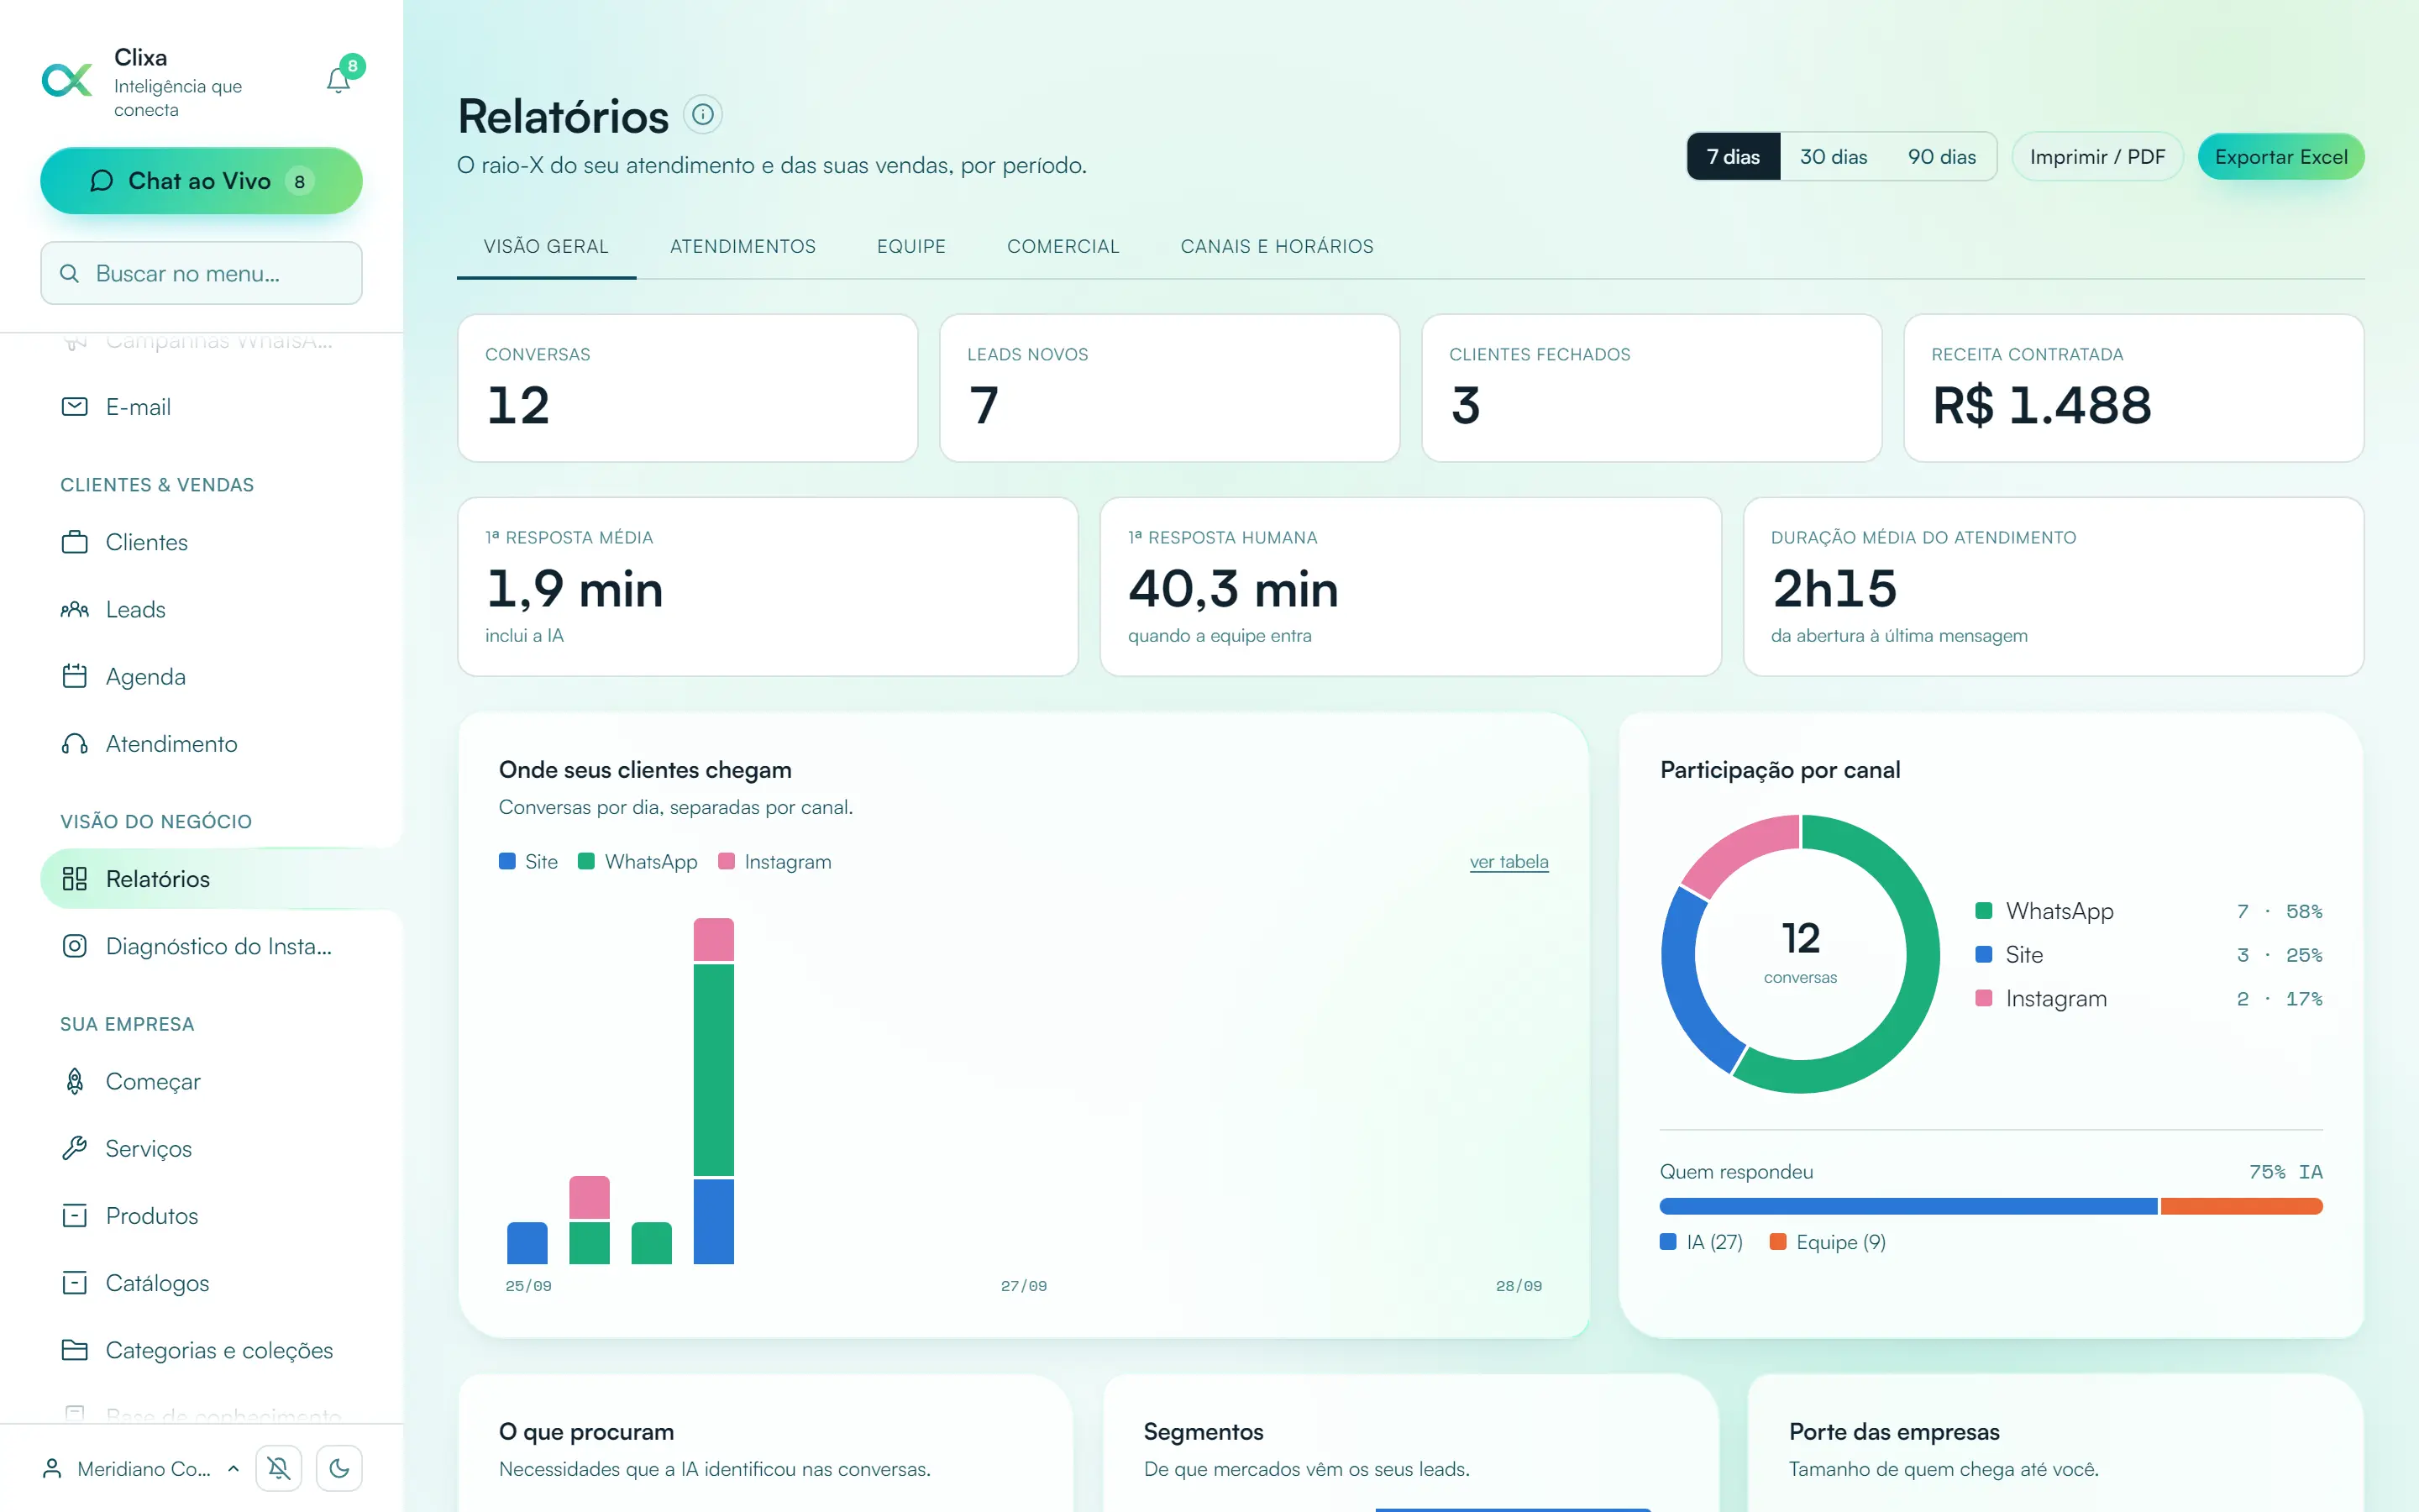
Task: Switch to Canais e Horários tab
Action: coord(1277,246)
